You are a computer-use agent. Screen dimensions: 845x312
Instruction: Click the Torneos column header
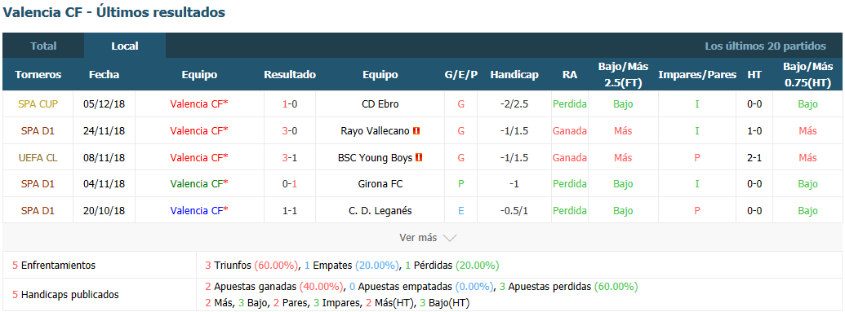pos(38,75)
